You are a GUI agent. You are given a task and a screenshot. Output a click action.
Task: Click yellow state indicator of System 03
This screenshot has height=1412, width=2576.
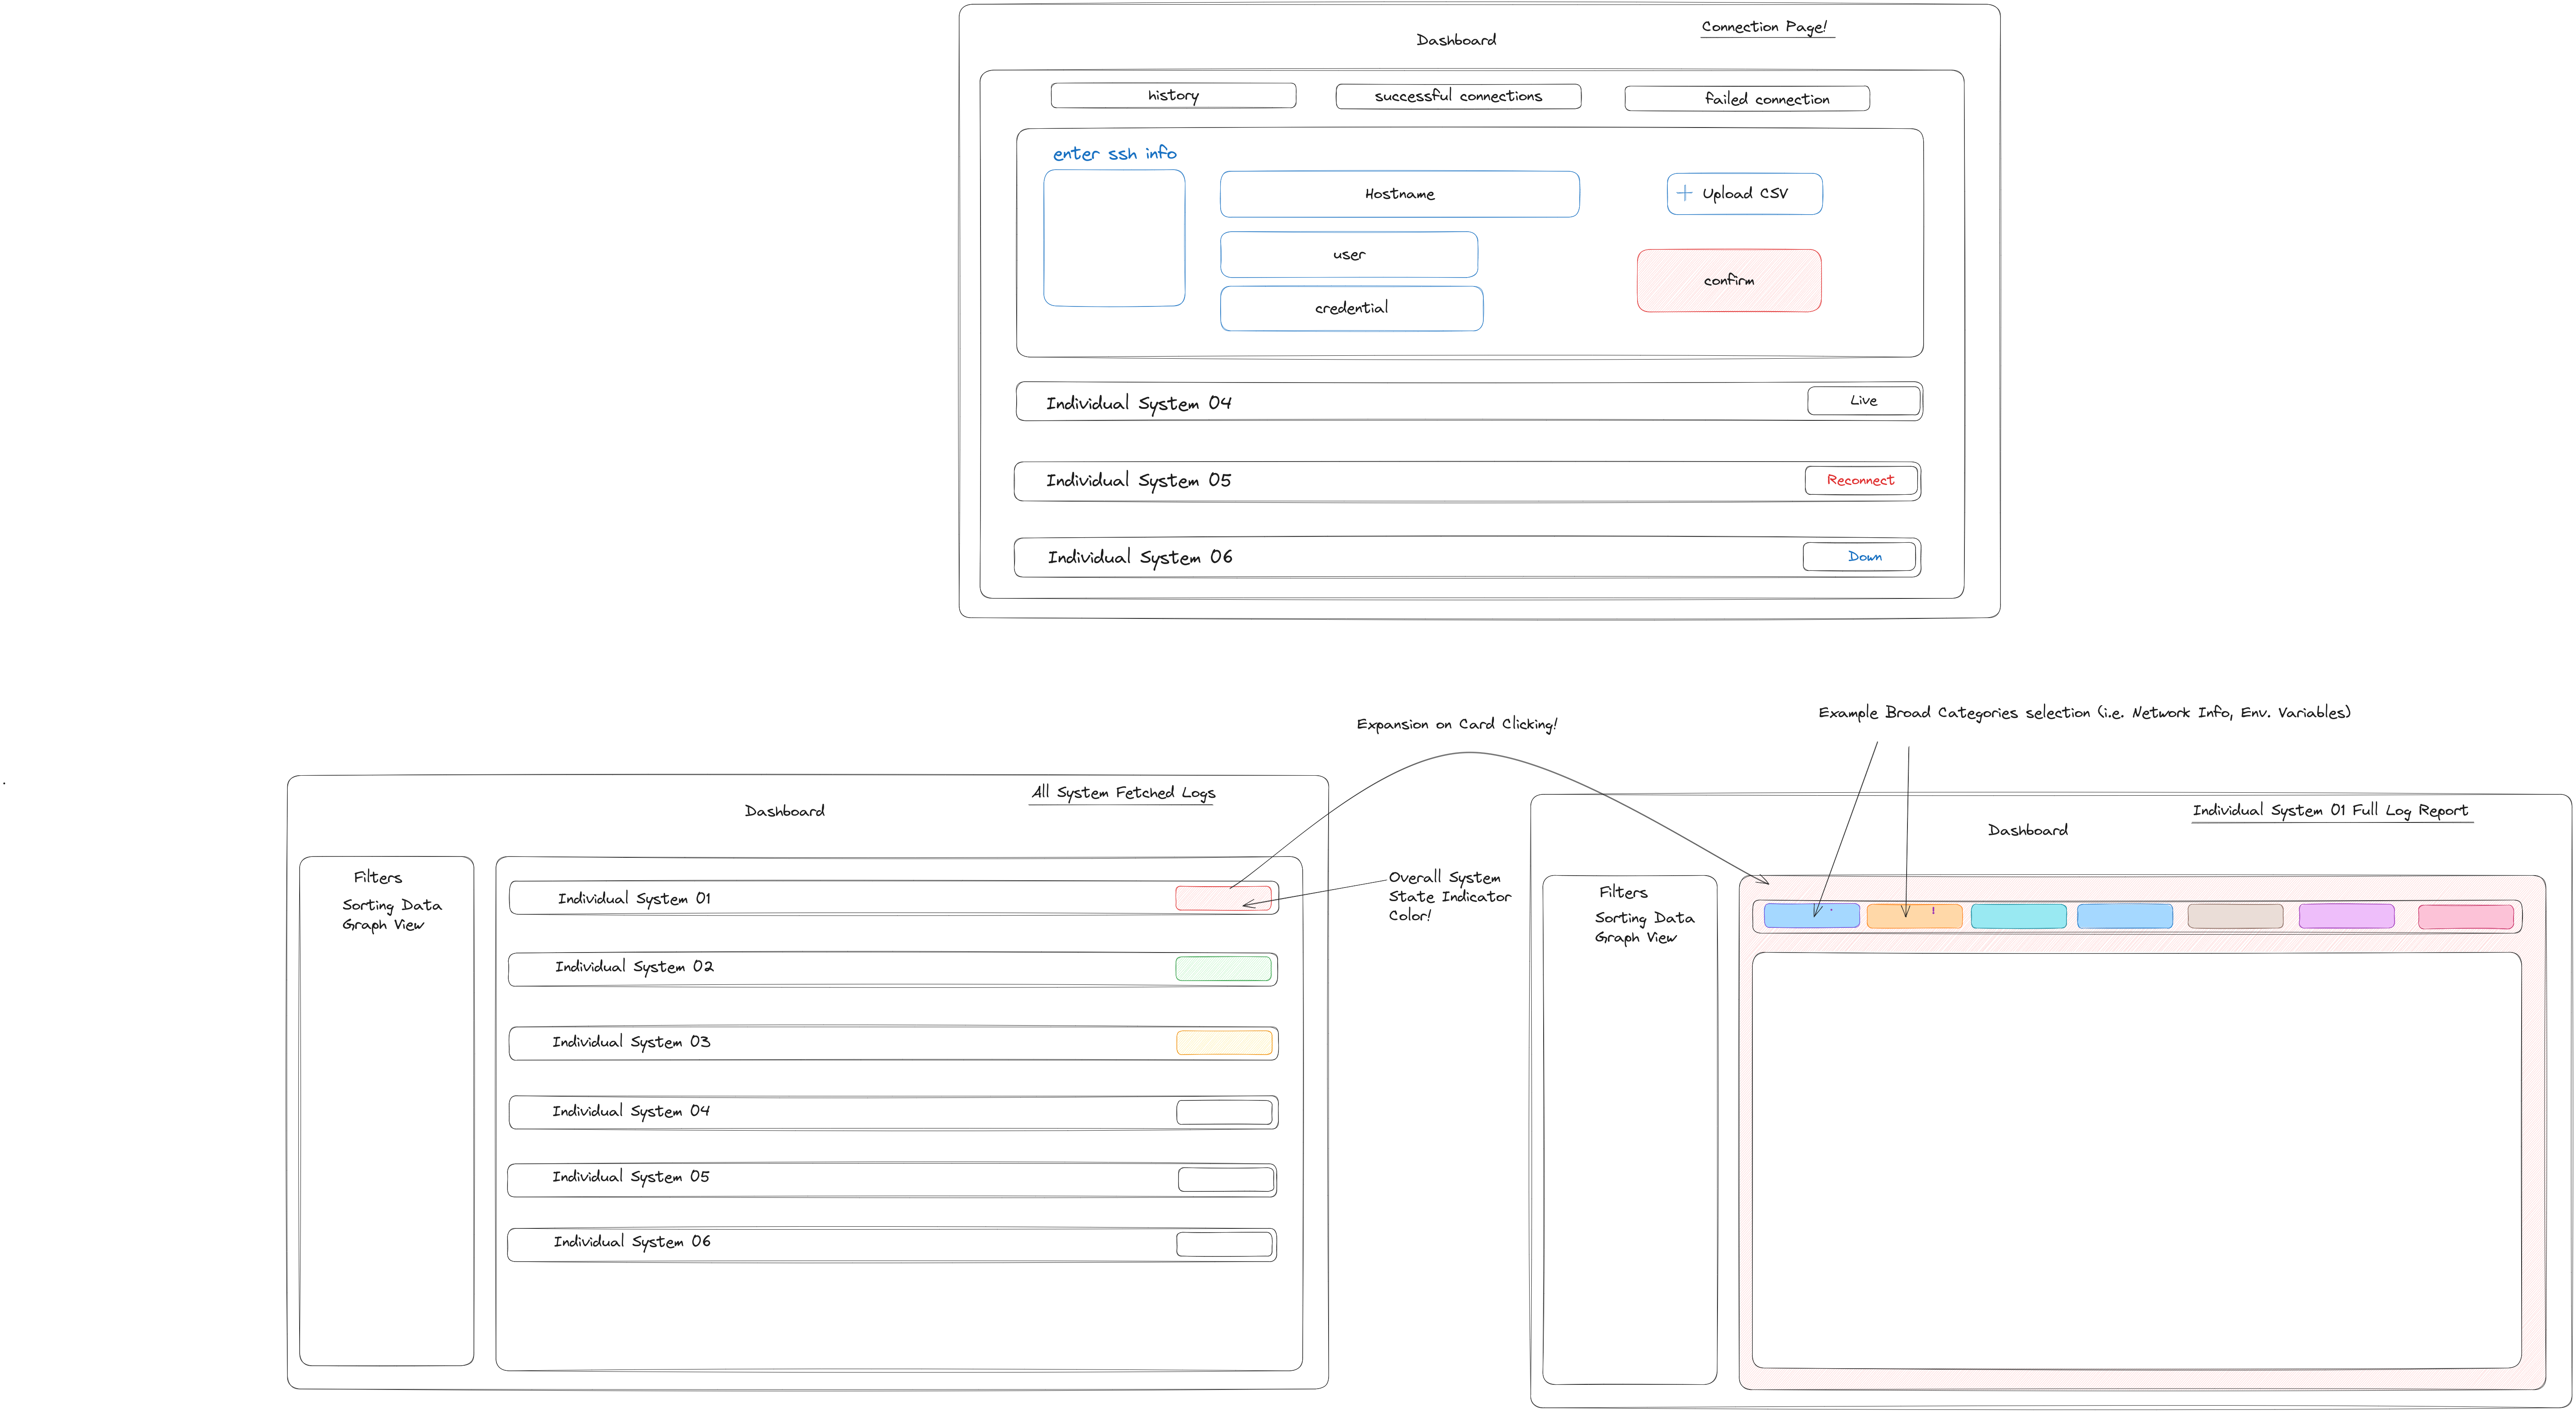pyautogui.click(x=1224, y=1043)
